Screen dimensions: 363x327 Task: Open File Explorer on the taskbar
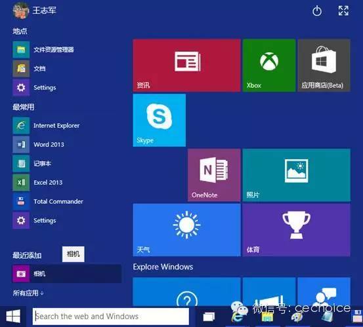coord(267,317)
